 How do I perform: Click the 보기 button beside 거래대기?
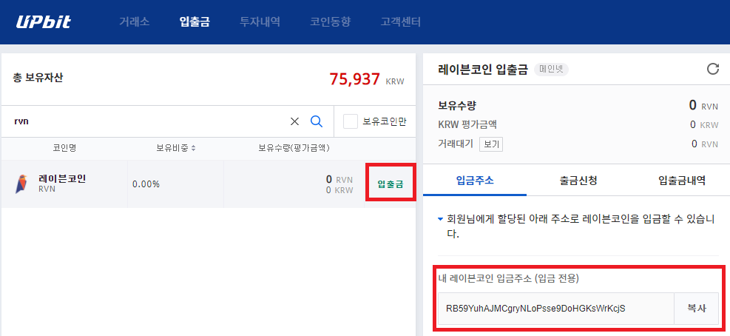point(491,144)
